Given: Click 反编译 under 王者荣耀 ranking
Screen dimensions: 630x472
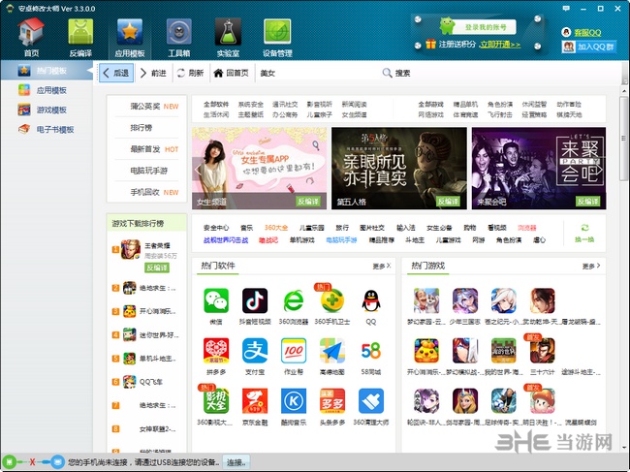Looking at the screenshot, I should 157,267.
